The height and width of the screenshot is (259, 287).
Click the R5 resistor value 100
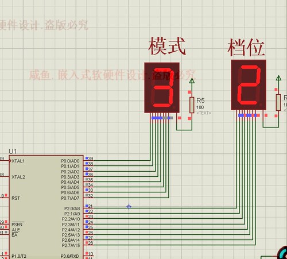pos(200,107)
